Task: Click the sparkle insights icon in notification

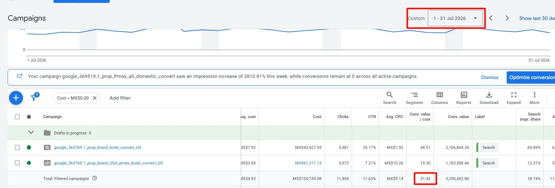Action: 20,76
